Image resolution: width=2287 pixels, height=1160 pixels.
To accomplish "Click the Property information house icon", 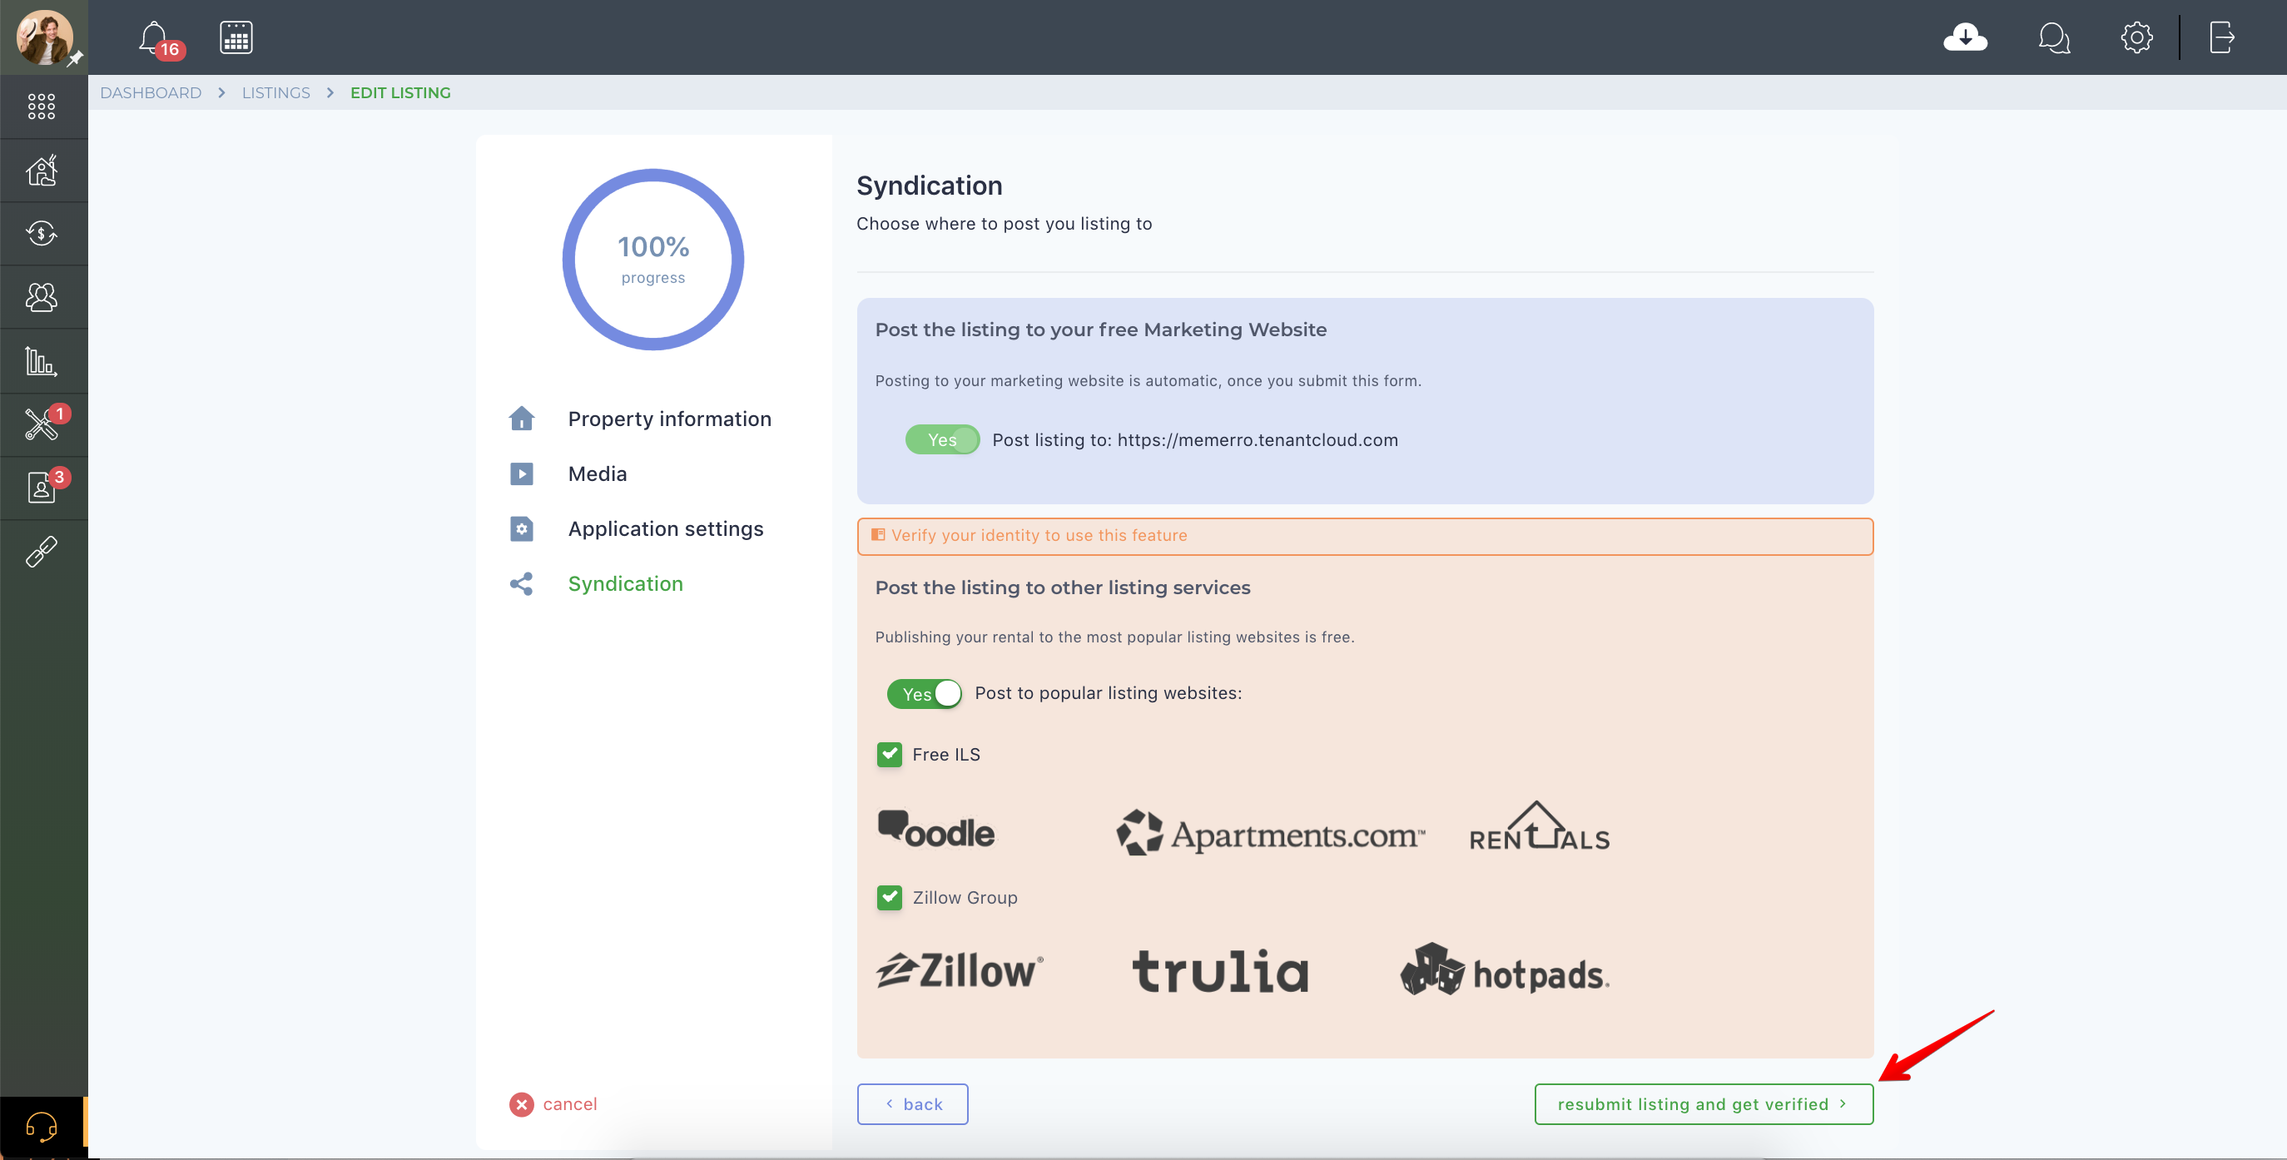I will (x=521, y=418).
